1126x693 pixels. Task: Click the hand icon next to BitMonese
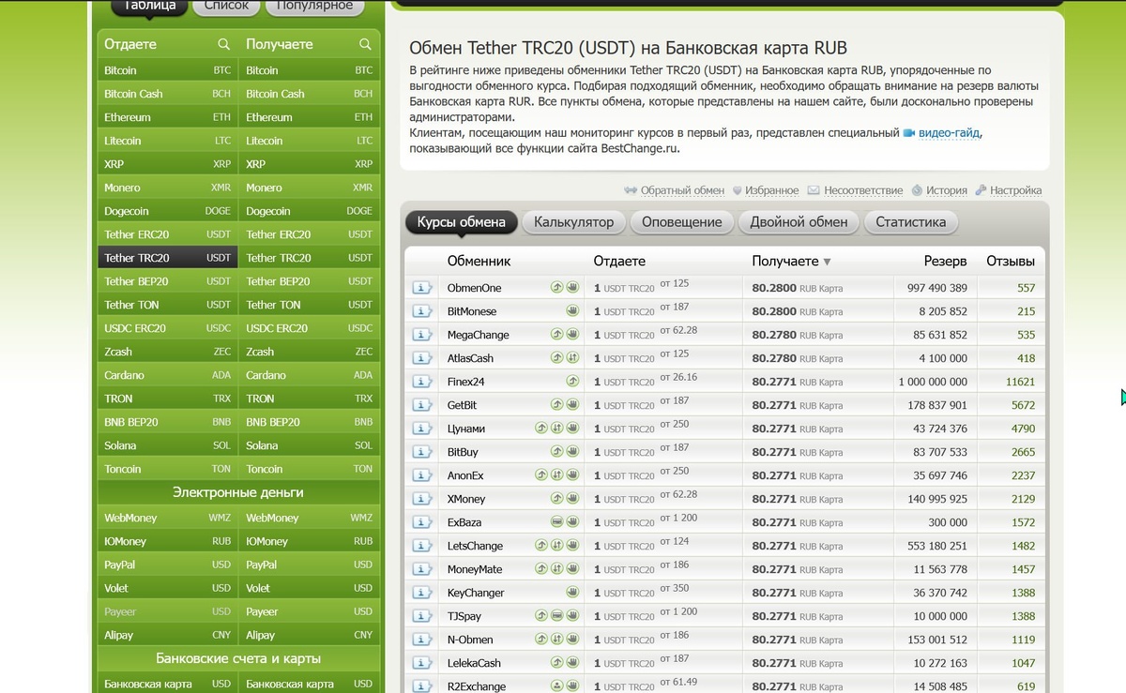[572, 311]
